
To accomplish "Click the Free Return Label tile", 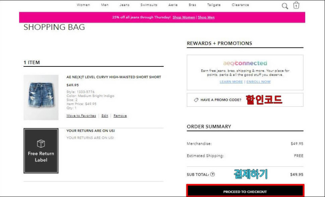I will click(x=41, y=151).
